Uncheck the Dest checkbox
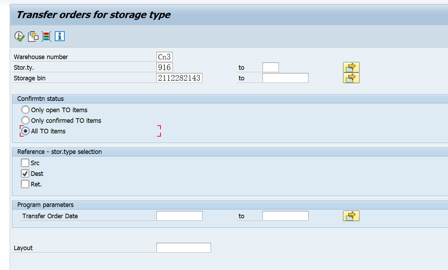Image resolution: width=448 pixels, height=270 pixels. [25, 174]
